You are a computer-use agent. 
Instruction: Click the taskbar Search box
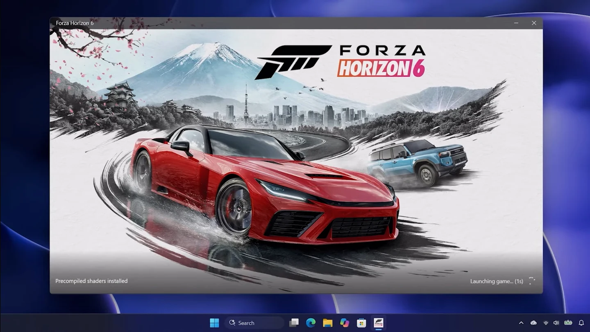pyautogui.click(x=254, y=323)
